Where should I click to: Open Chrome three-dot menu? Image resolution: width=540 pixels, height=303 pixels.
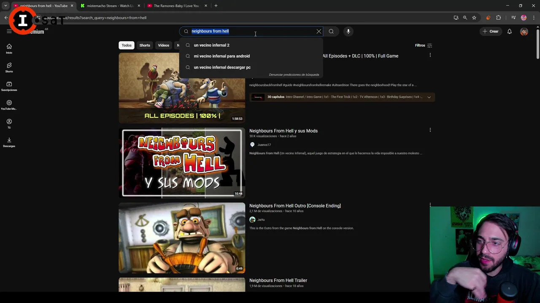coord(534,18)
